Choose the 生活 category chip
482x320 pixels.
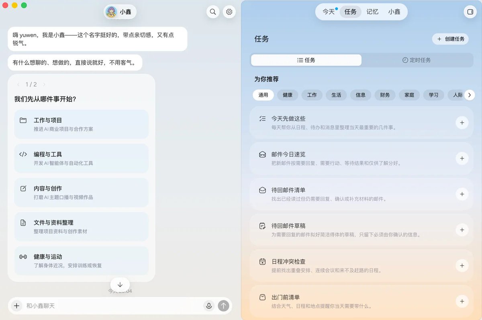click(336, 95)
